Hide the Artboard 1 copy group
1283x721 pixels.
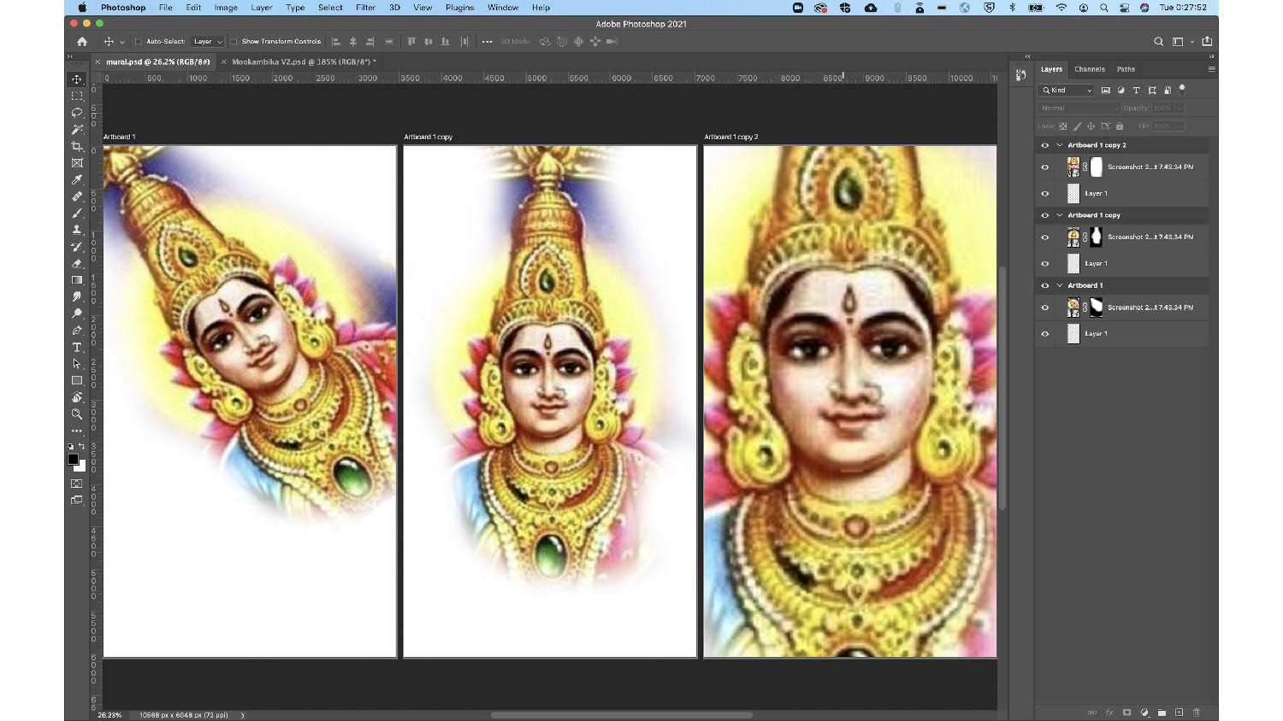(x=1044, y=215)
